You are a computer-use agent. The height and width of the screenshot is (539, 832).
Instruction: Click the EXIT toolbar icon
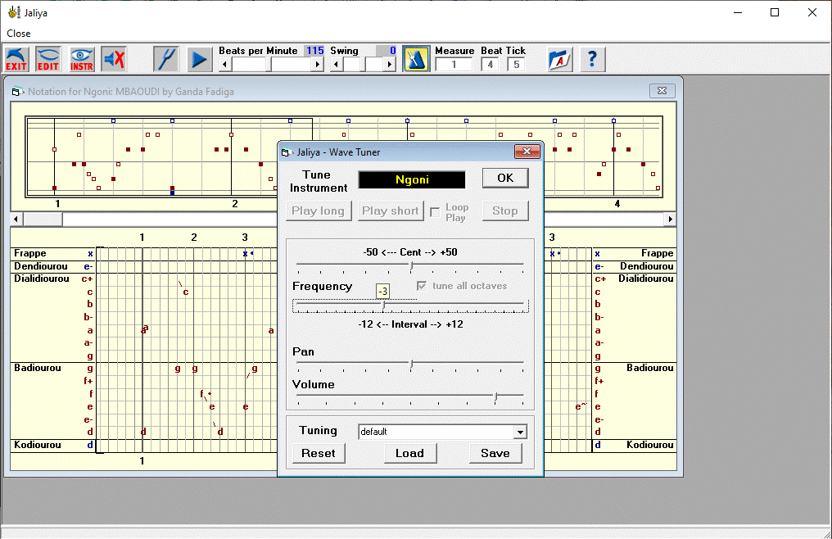(x=16, y=59)
